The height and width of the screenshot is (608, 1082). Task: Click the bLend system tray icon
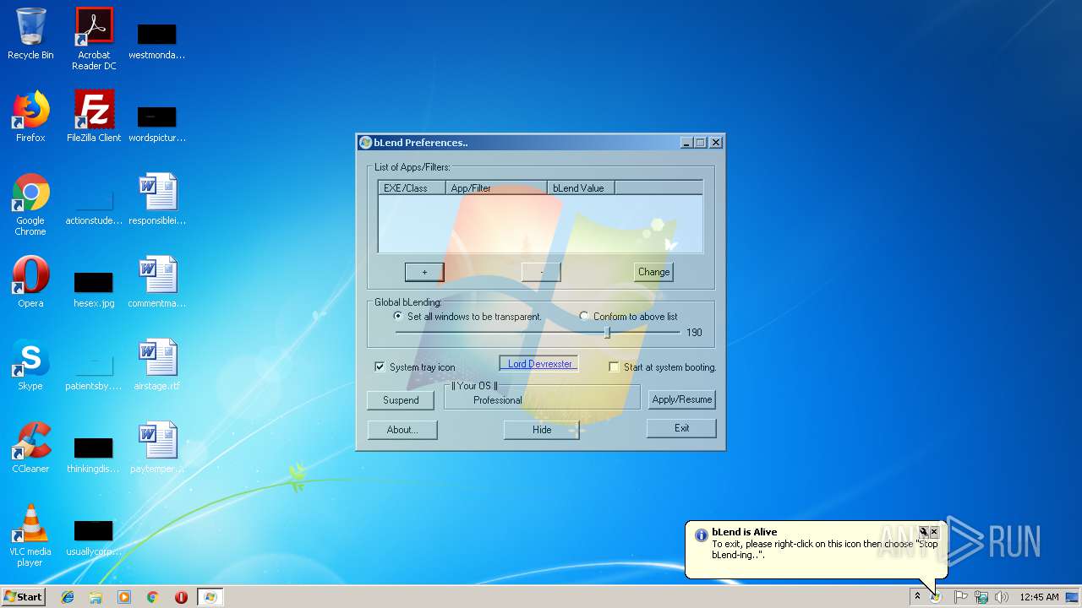click(936, 597)
